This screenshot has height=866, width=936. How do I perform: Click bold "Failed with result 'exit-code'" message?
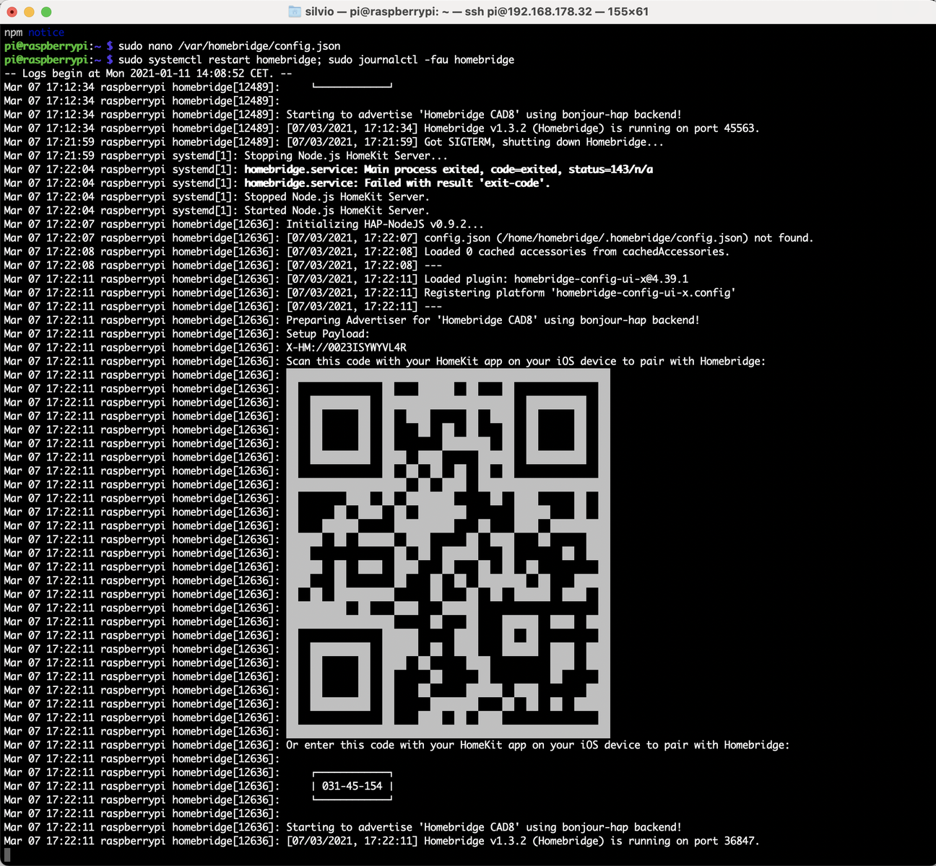click(456, 183)
